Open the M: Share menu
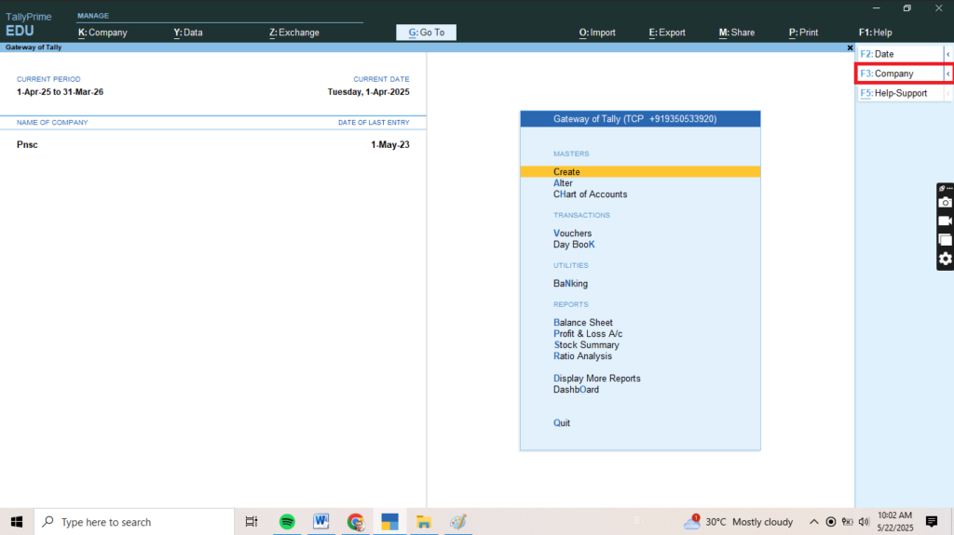The image size is (954, 535). (737, 33)
